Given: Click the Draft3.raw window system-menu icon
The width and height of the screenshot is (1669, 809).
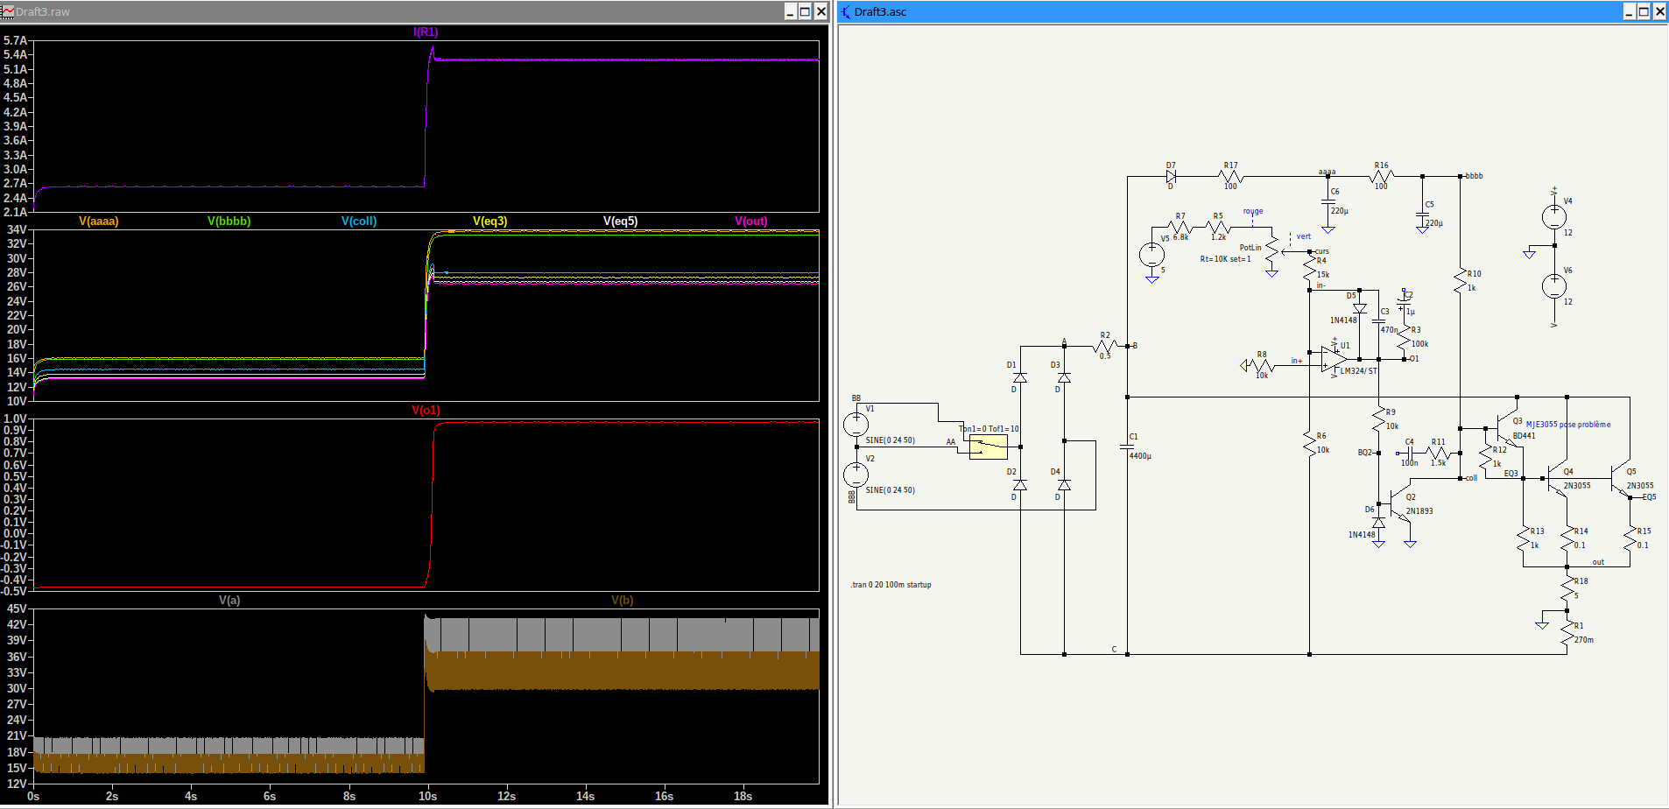Looking at the screenshot, I should pyautogui.click(x=8, y=11).
